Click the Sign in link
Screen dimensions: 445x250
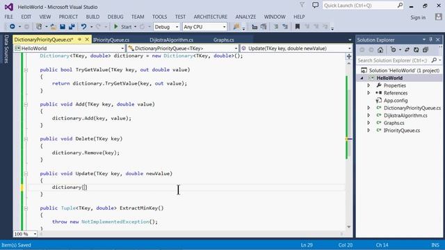tap(418, 17)
